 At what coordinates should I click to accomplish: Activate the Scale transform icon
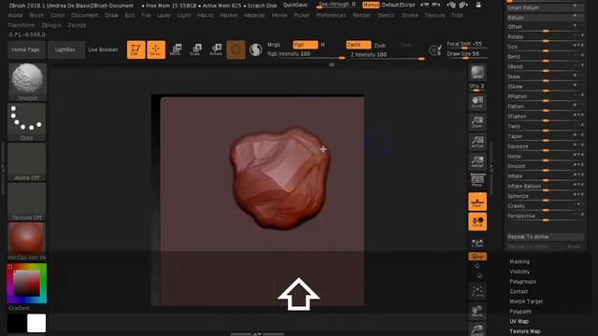tap(195, 49)
